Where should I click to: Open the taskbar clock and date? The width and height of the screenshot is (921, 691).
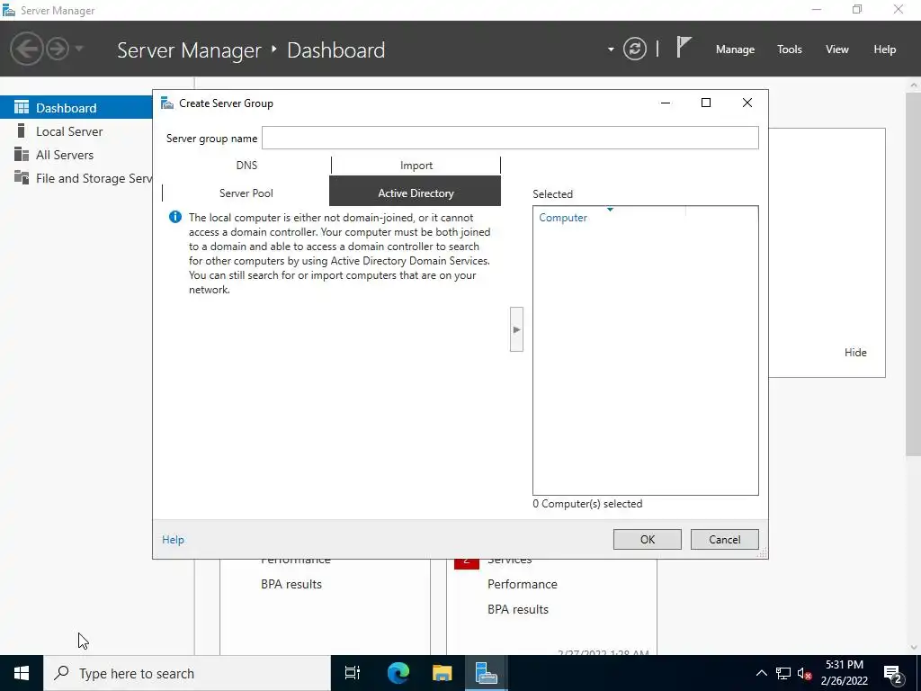[844, 673]
